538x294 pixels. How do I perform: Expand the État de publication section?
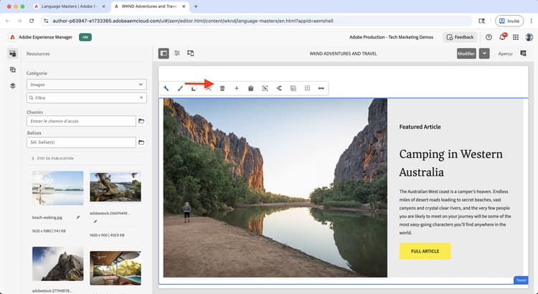click(52, 158)
